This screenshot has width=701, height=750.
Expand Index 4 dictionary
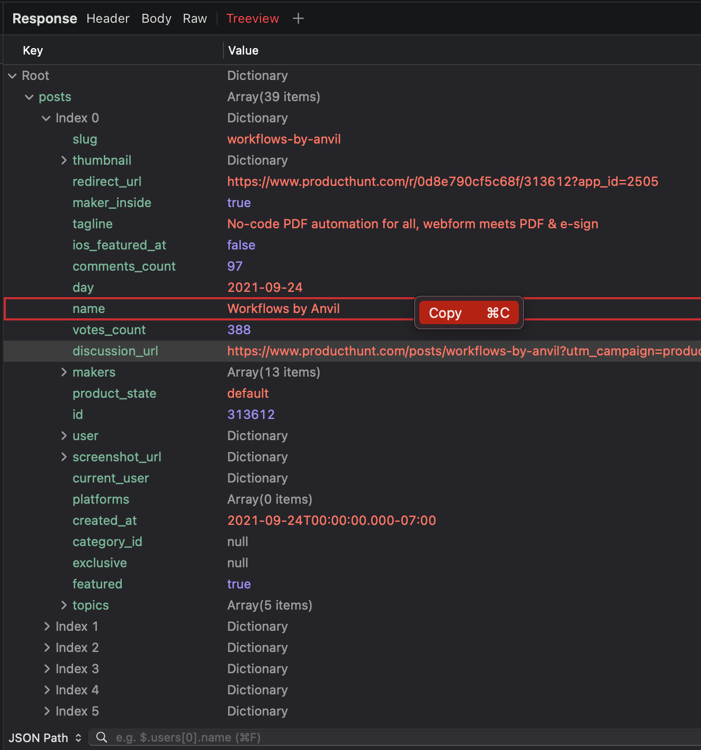tap(47, 690)
